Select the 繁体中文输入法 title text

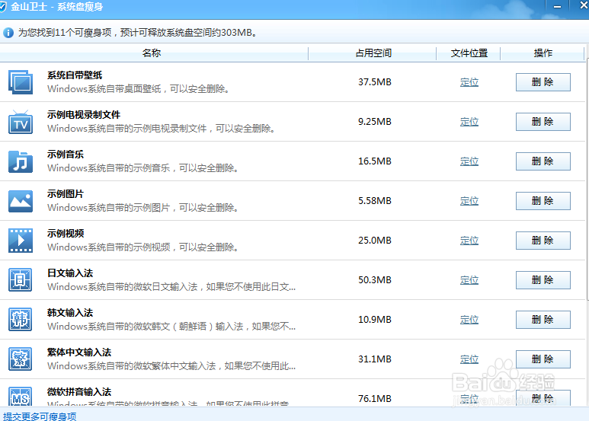(79, 352)
